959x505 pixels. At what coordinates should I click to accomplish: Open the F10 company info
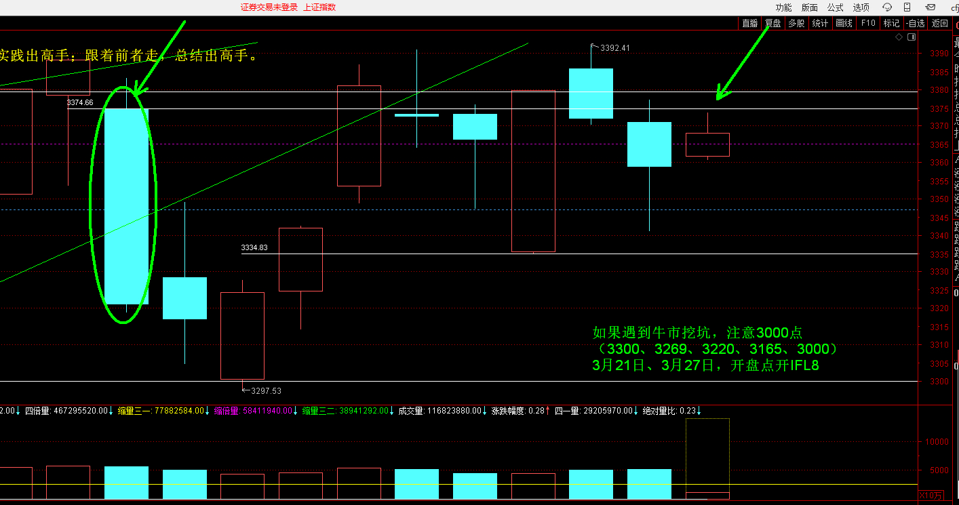(867, 23)
